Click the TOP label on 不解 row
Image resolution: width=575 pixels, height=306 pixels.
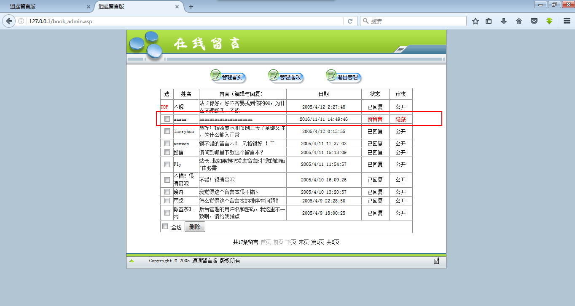tap(164, 107)
